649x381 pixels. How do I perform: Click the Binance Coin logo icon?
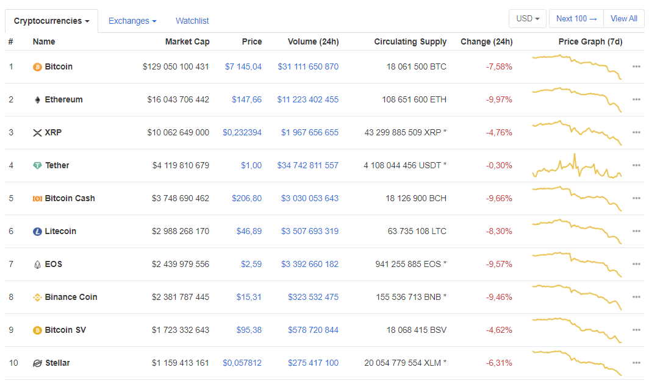click(x=37, y=297)
